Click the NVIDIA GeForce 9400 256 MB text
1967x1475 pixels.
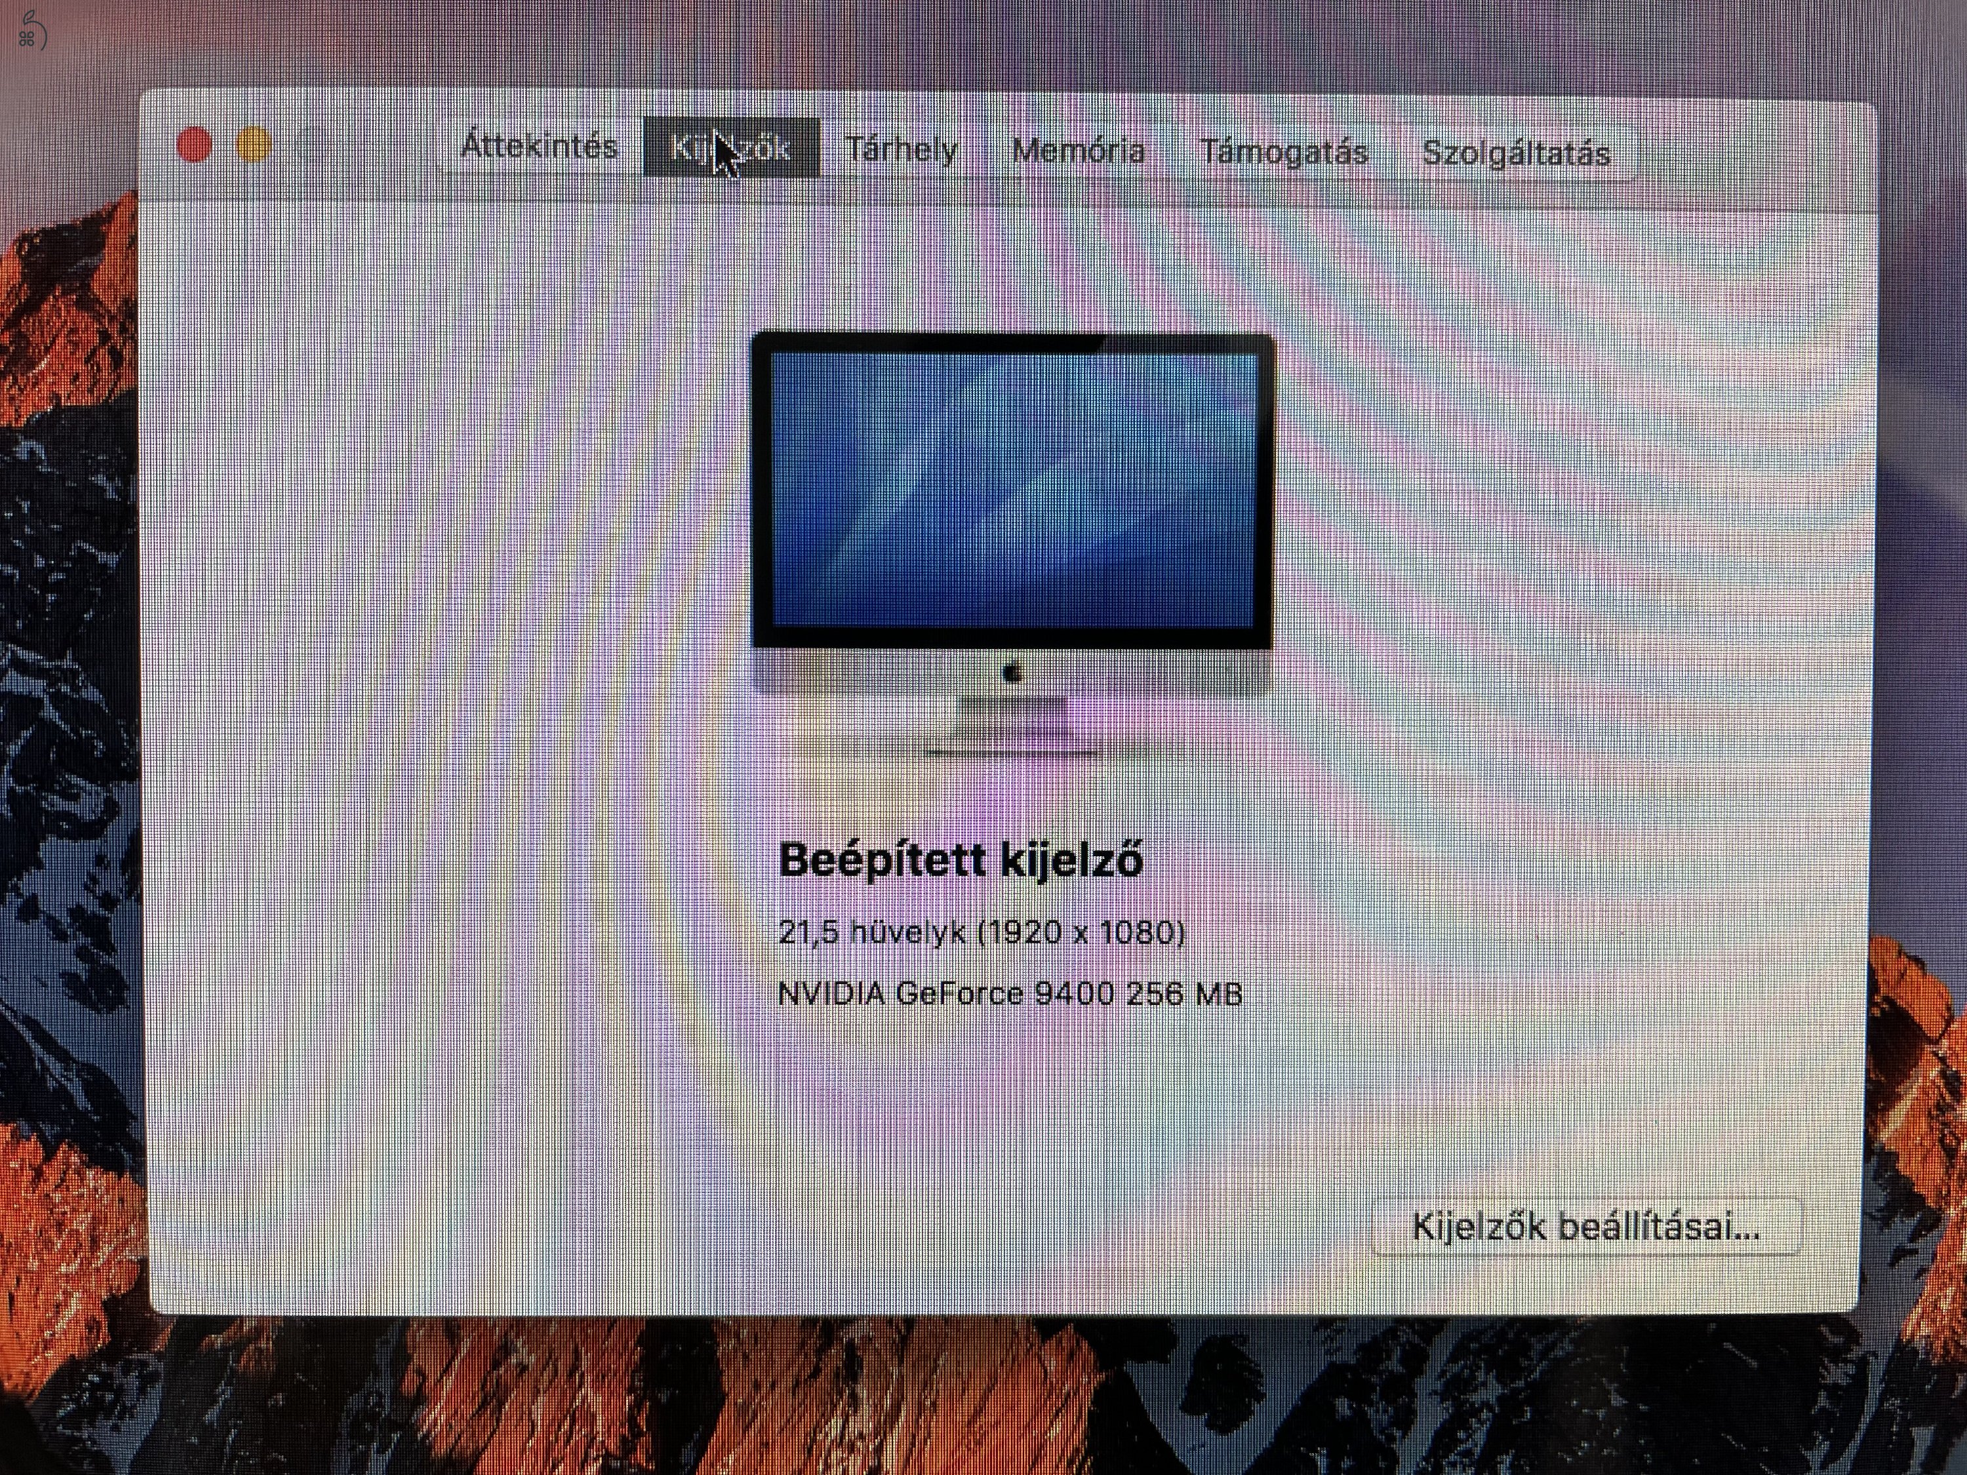[1009, 993]
